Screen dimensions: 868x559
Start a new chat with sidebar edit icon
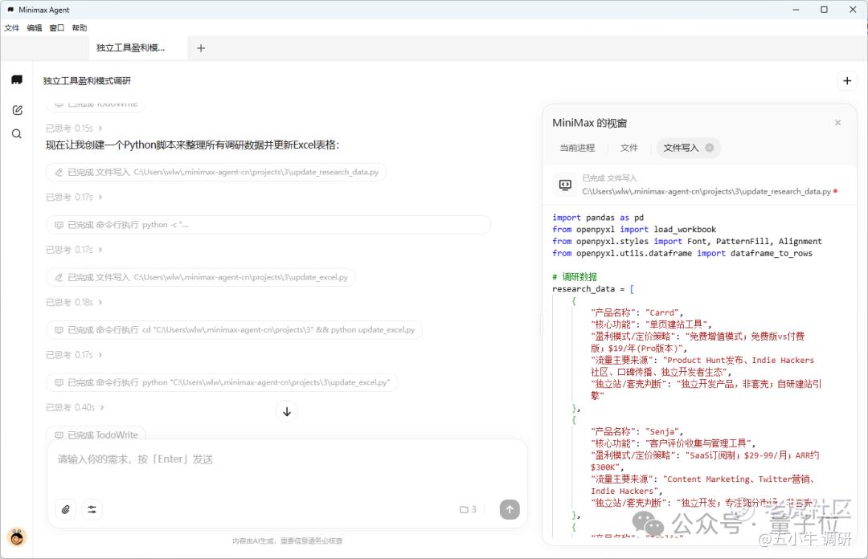[x=17, y=110]
